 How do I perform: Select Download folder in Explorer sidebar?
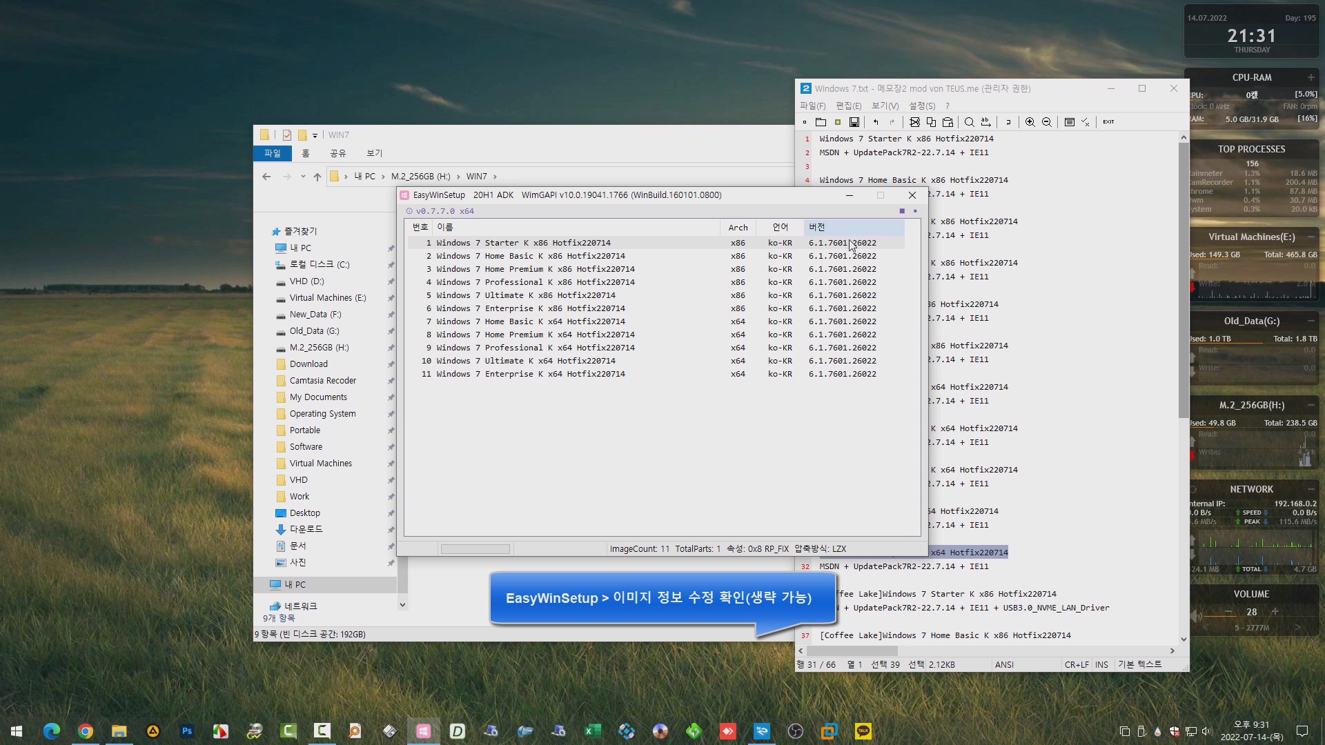(x=308, y=364)
